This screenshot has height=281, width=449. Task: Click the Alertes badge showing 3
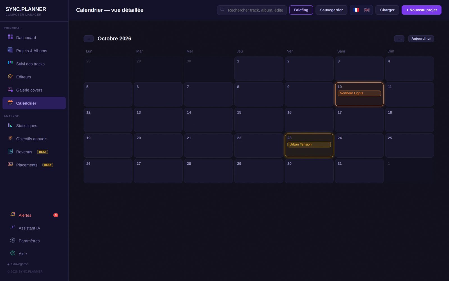point(56,215)
